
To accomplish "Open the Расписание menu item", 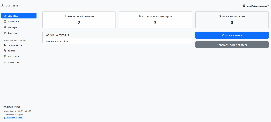I will (x=19, y=21).
